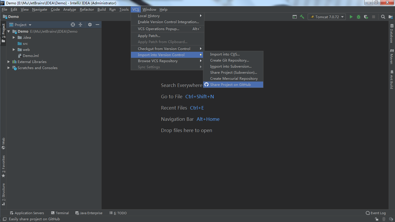
Task: Expand Checkout from Version Control submenu
Action: [x=167, y=49]
